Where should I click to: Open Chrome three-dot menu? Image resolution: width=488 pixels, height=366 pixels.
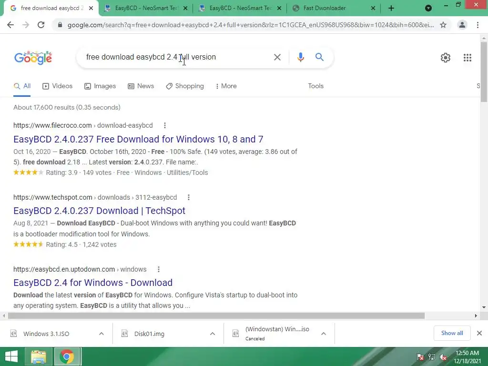[478, 25]
